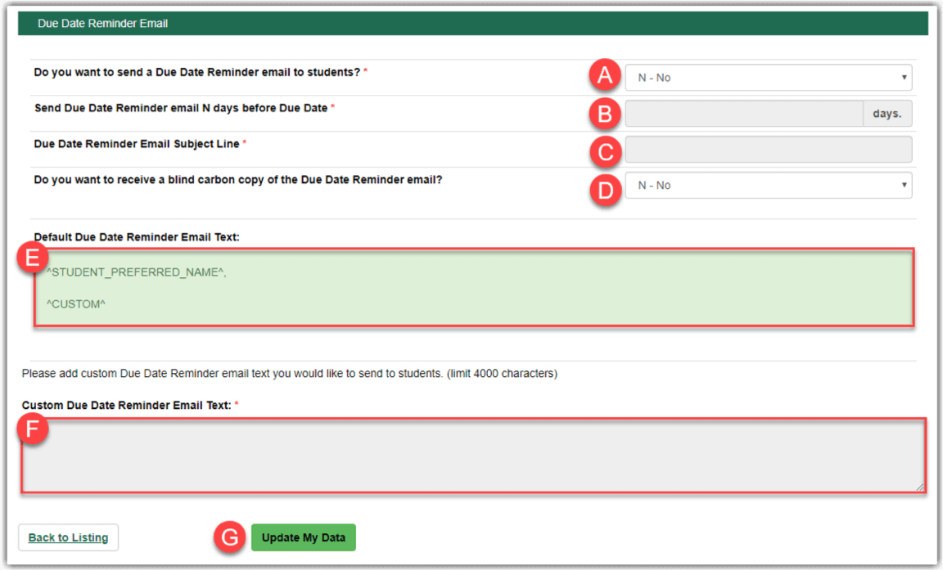The image size is (943, 570).
Task: Click the 'Custom Due Date Reminder Email Text' label
Action: click(127, 405)
